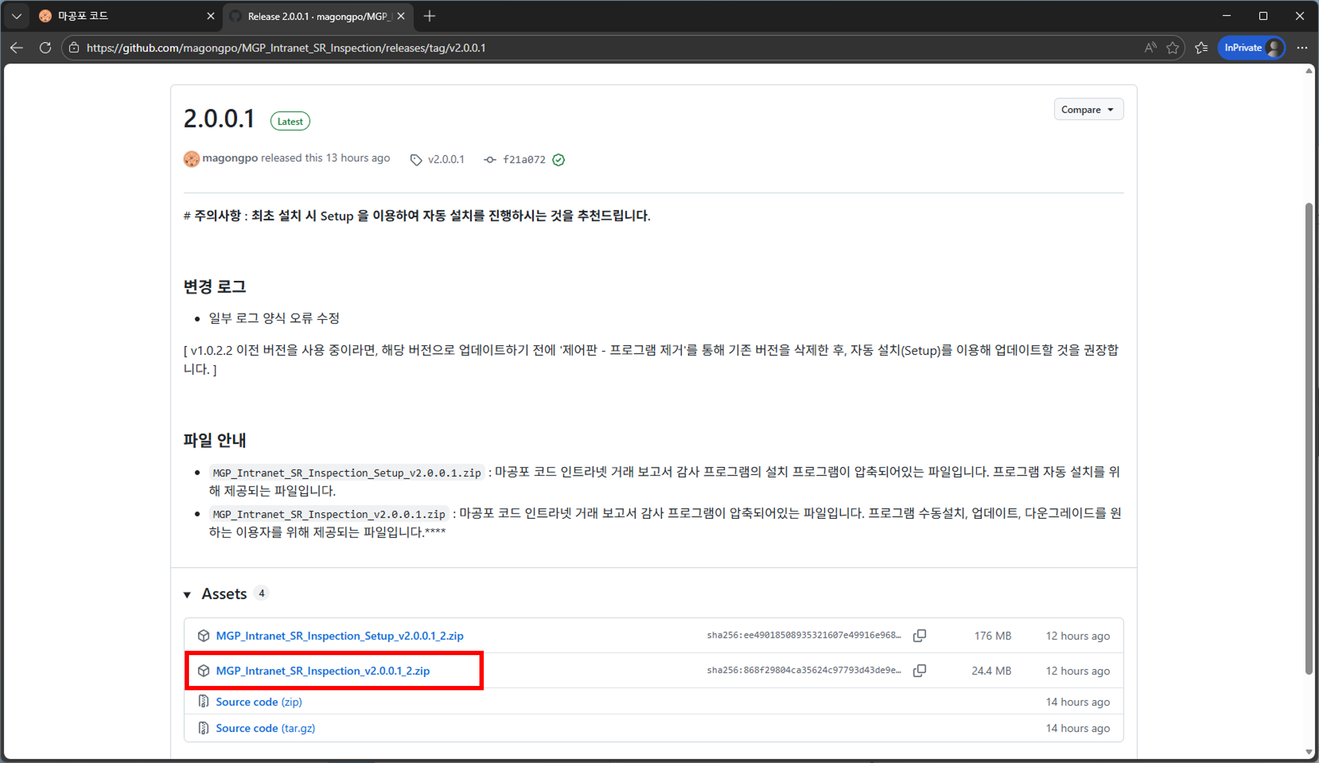Click the tag icon next to v2.0.0.1

pos(415,160)
